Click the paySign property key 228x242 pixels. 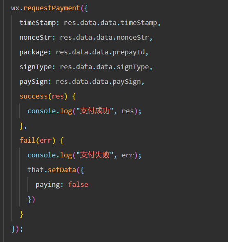(34, 82)
